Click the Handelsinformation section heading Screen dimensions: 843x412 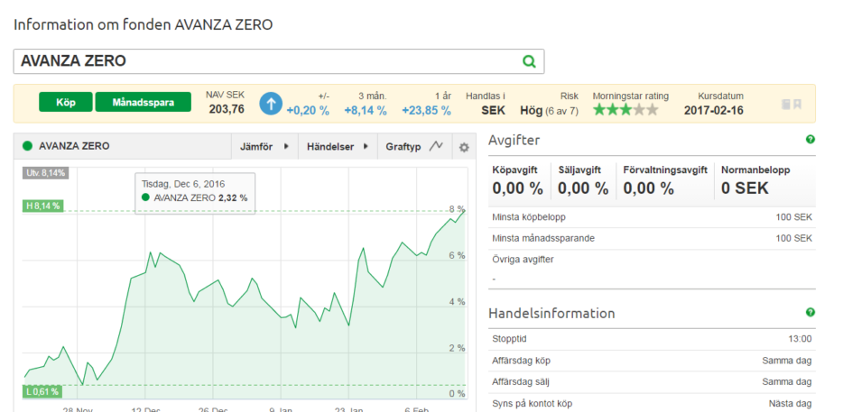tap(551, 313)
